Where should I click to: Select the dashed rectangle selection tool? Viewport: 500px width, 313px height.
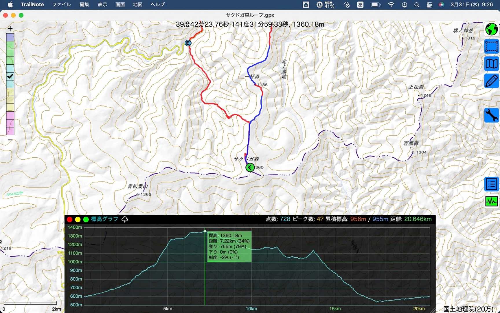point(491,46)
